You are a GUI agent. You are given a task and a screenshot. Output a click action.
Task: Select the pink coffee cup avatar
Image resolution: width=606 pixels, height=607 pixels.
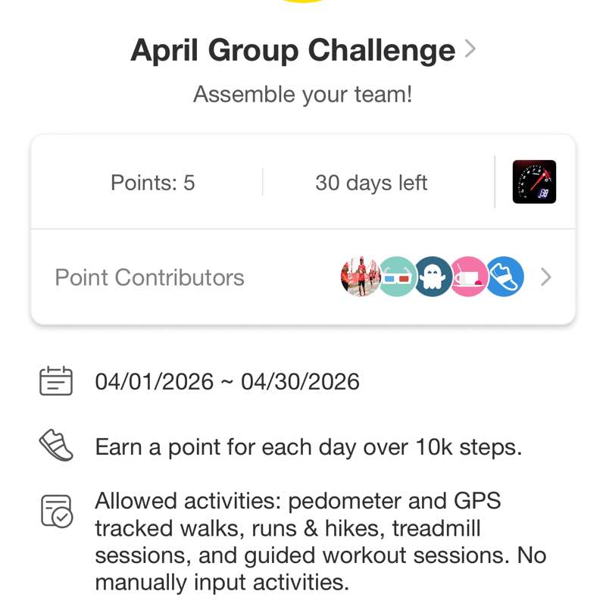(x=468, y=277)
